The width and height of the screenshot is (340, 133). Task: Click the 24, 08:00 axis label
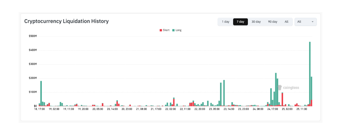pyautogui.click(x=258, y=109)
